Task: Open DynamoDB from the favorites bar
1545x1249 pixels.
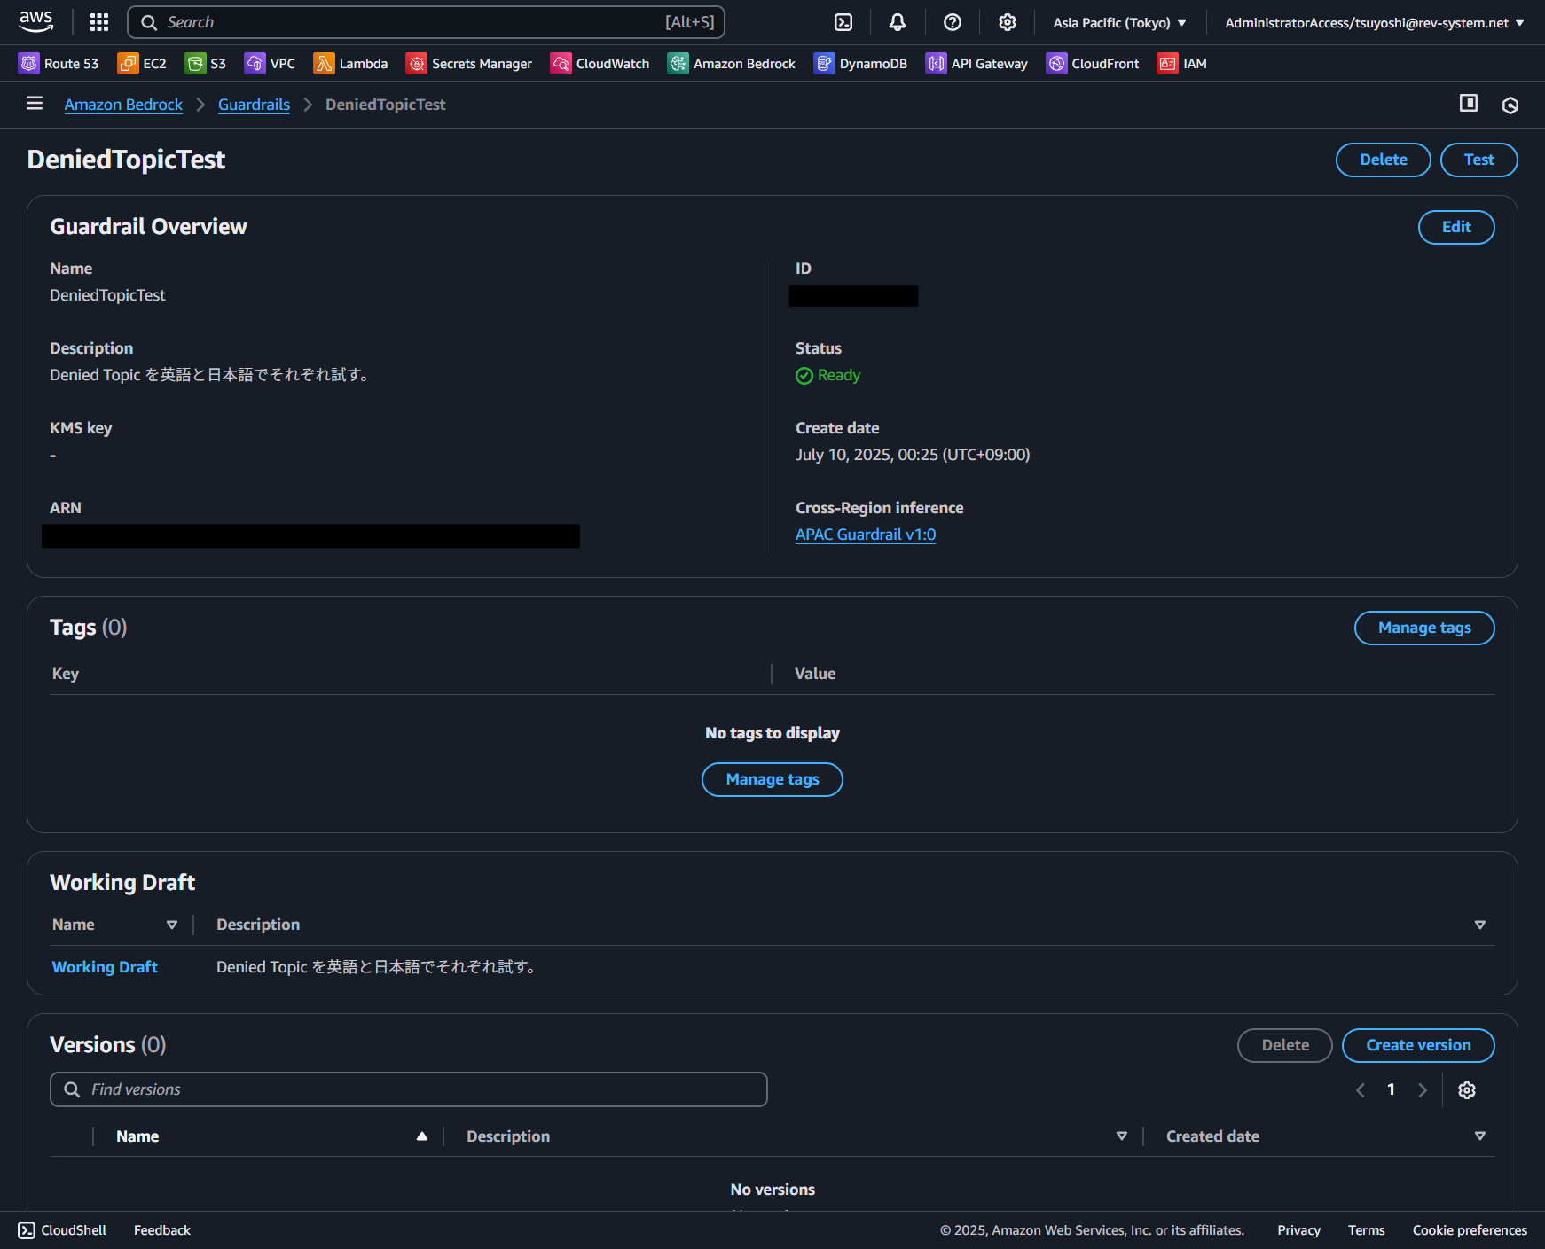Action: (x=859, y=63)
